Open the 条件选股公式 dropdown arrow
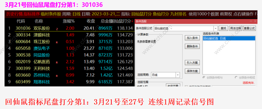262x109 pixels. [216, 28]
